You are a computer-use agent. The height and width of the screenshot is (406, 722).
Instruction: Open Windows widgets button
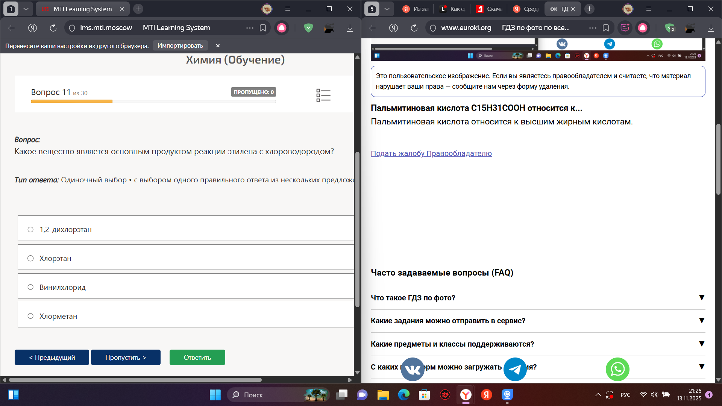pos(14,395)
